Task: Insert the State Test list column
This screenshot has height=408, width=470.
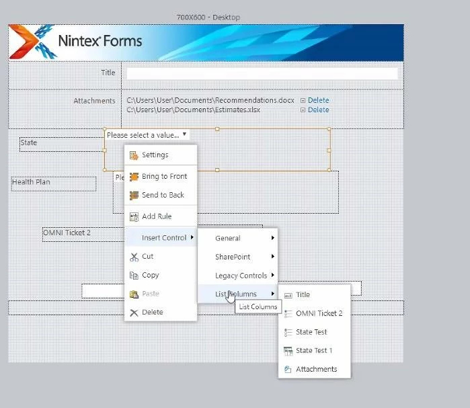Action: (315, 332)
